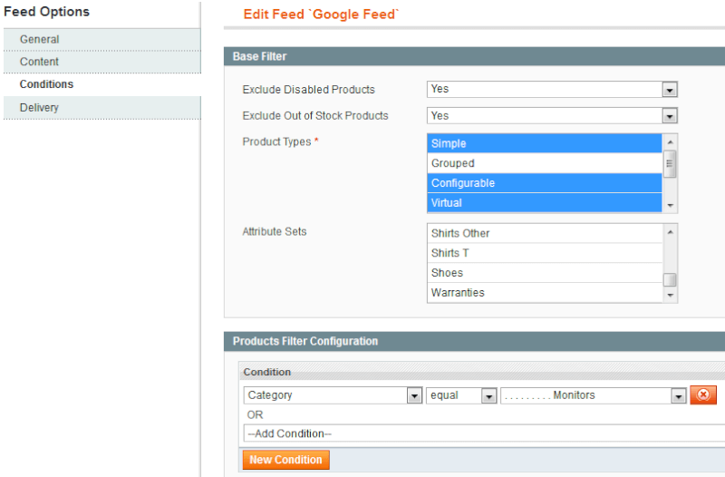Image resolution: width=725 pixels, height=477 pixels.
Task: Select Simple in Product Types
Action: pos(545,143)
